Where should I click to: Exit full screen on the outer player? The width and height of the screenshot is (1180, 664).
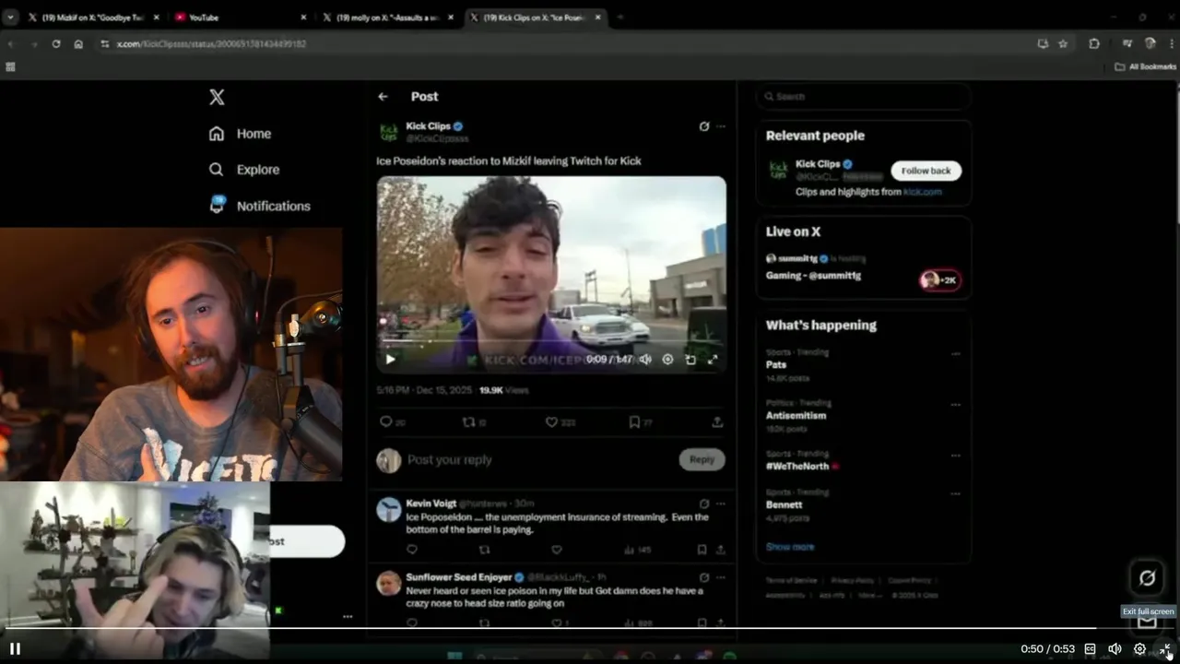tap(1165, 649)
